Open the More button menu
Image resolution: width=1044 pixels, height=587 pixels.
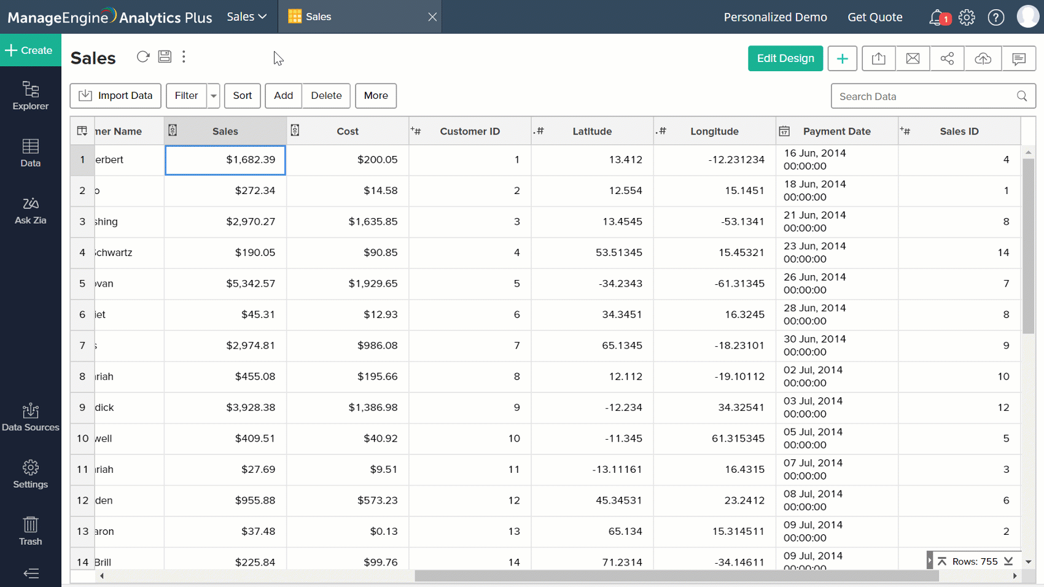tap(375, 96)
